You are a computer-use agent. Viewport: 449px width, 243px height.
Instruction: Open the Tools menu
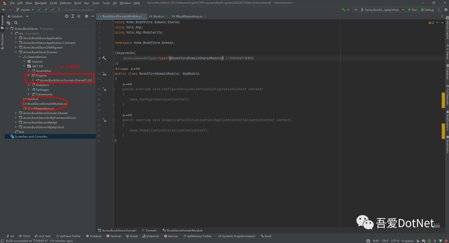[106, 3]
